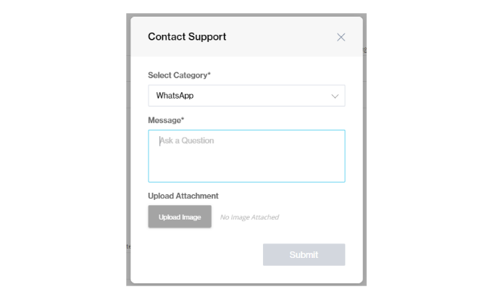The width and height of the screenshot is (479, 292).
Task: Click the Select Category label
Action: 179,75
